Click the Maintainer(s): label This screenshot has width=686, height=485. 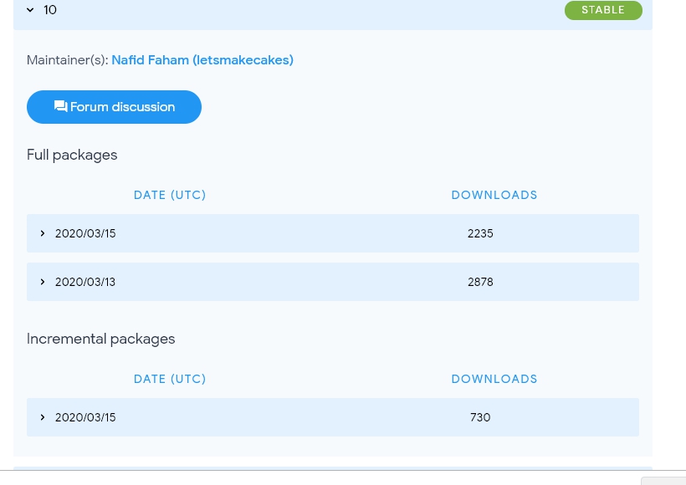pos(68,60)
